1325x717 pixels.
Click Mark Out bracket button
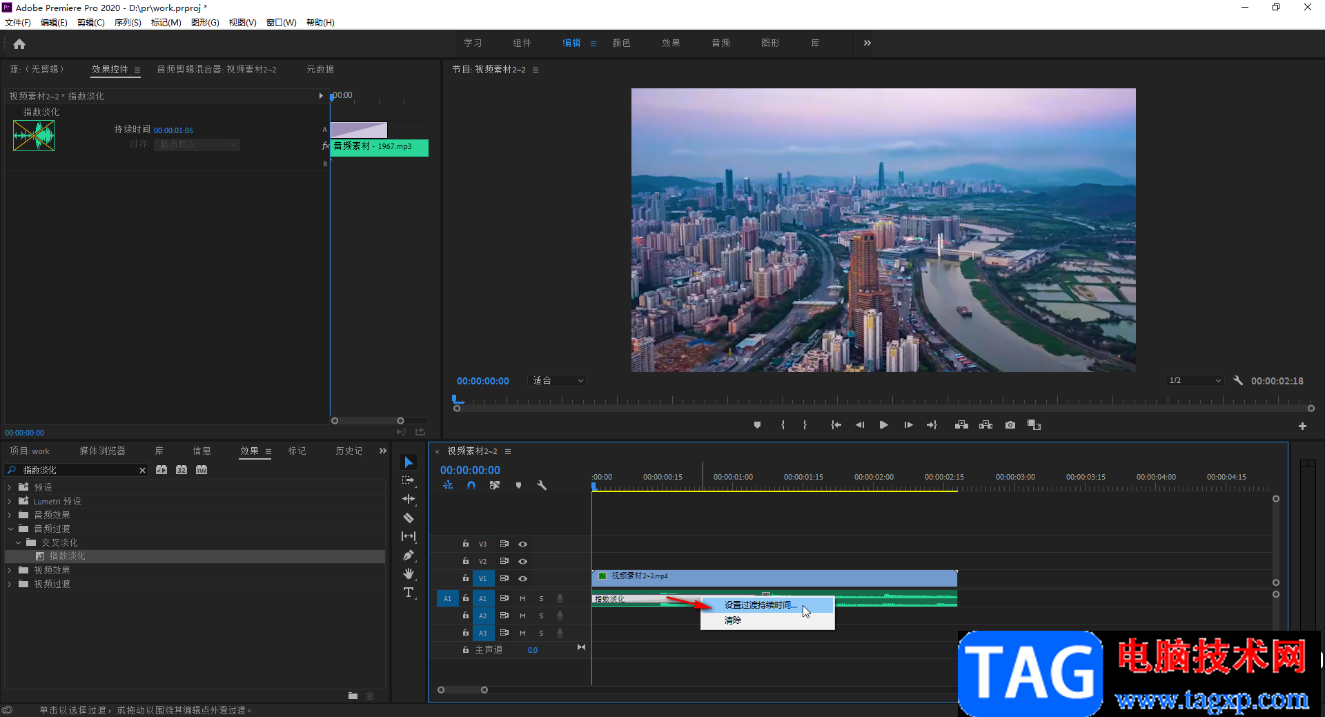805,425
